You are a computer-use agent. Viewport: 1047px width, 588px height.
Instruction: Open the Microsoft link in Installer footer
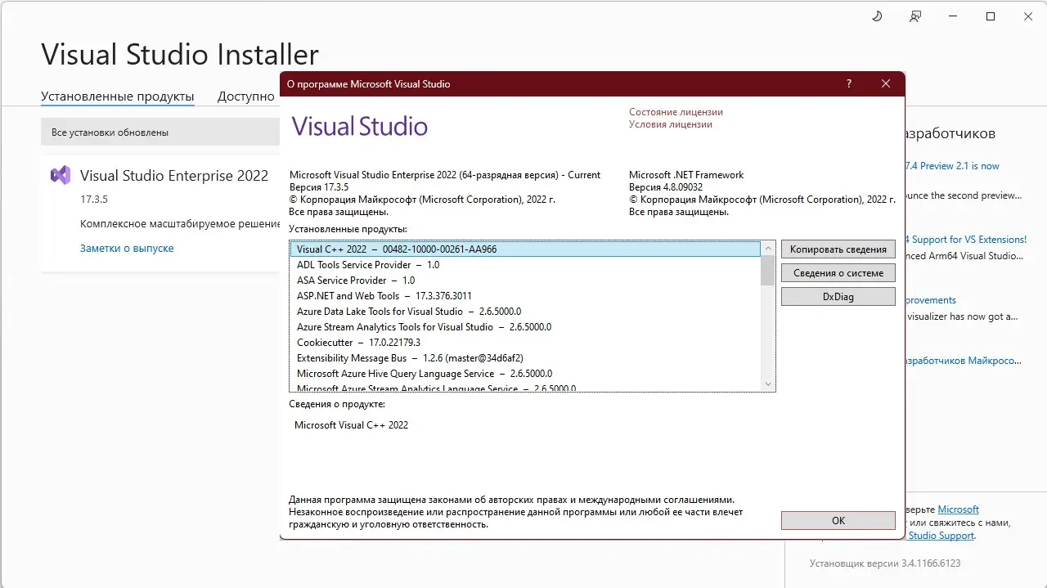[x=958, y=509]
